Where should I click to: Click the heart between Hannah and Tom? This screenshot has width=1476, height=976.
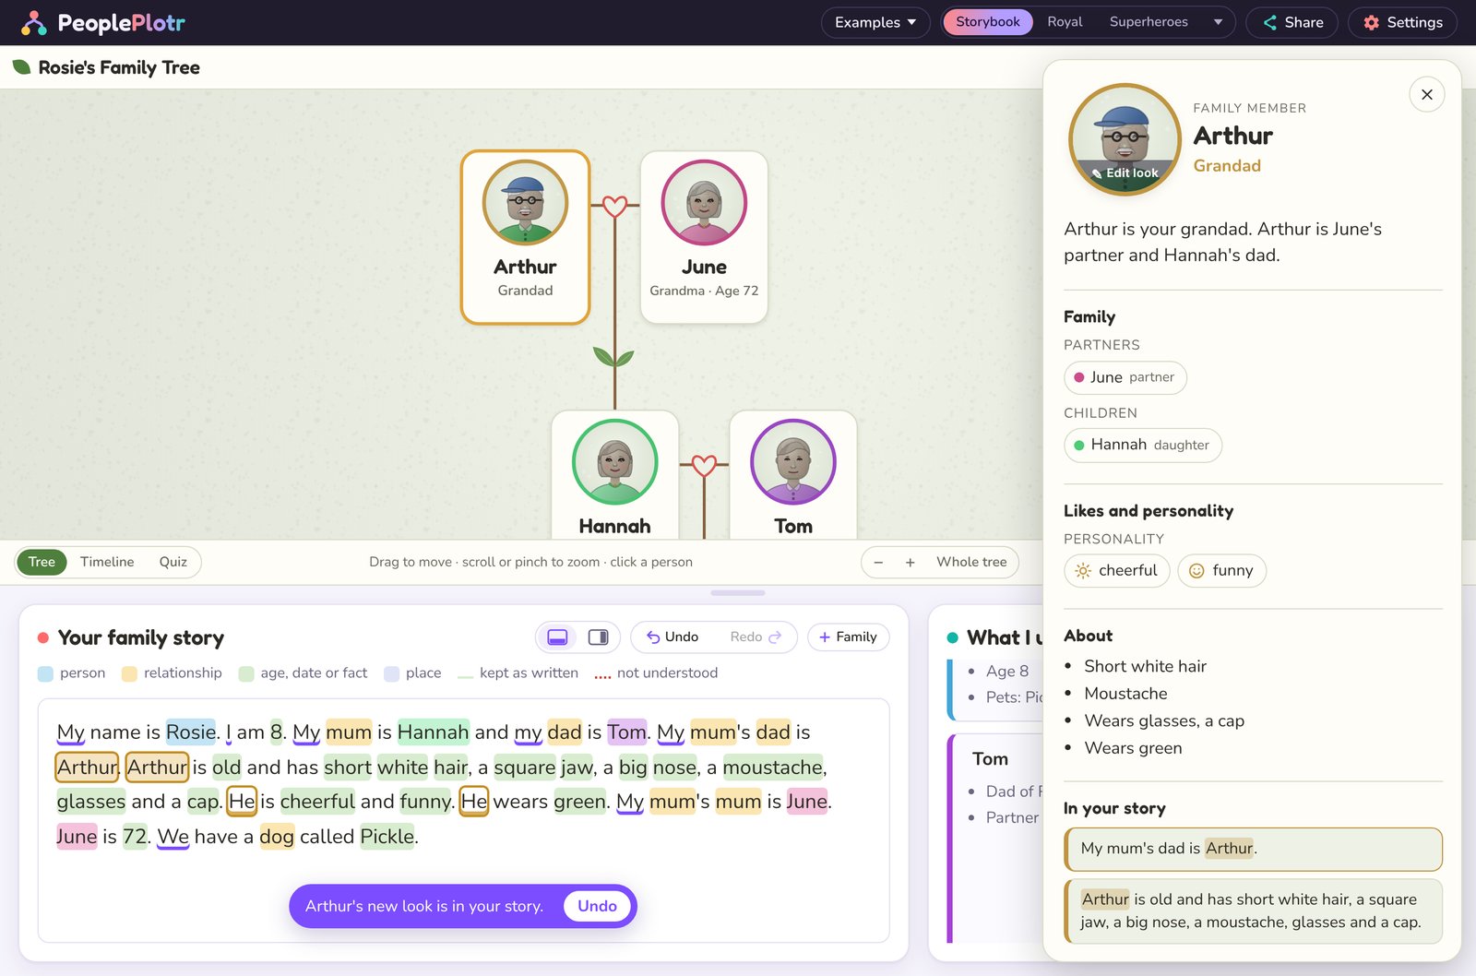[x=704, y=465]
